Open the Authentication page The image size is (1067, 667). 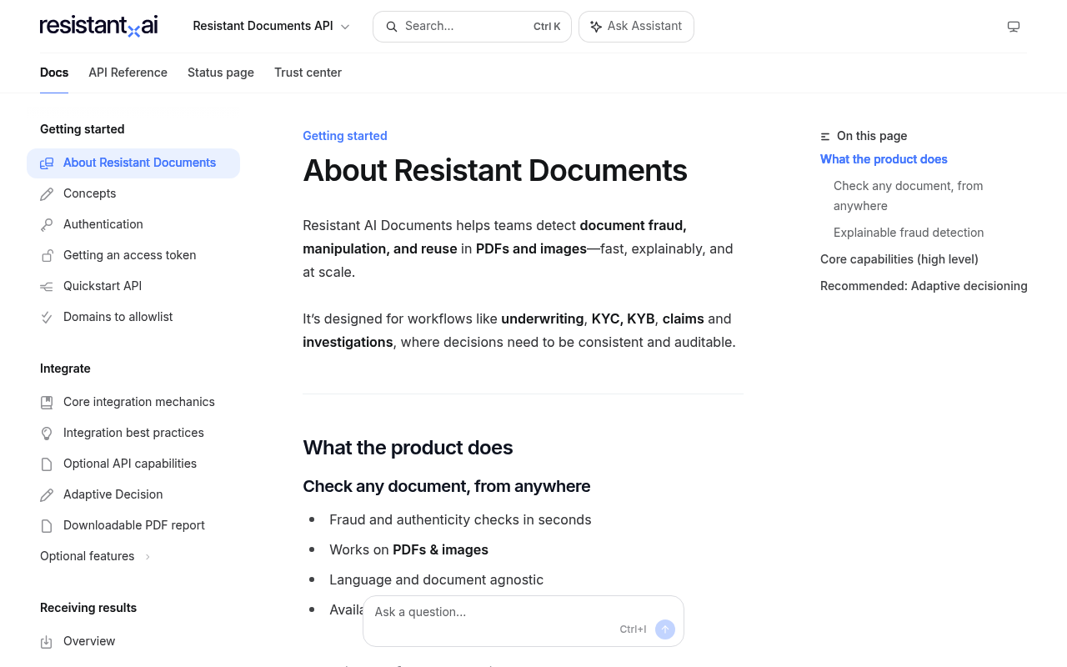(133, 224)
